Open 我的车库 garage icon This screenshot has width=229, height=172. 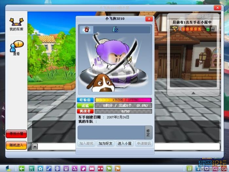(16, 24)
